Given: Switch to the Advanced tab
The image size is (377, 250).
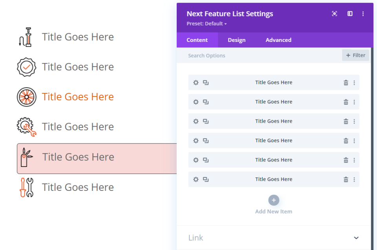Looking at the screenshot, I should coord(278,40).
